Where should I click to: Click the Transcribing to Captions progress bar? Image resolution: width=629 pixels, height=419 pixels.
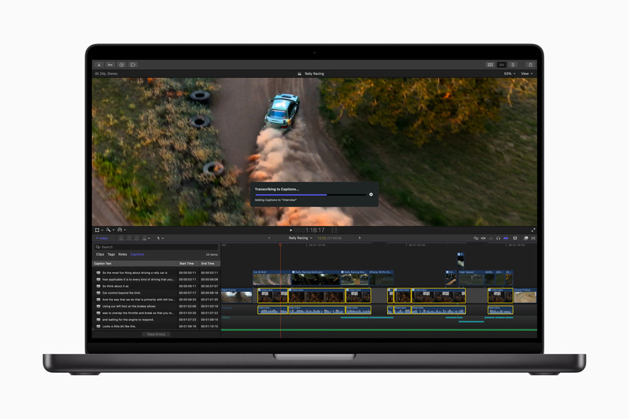click(x=311, y=194)
